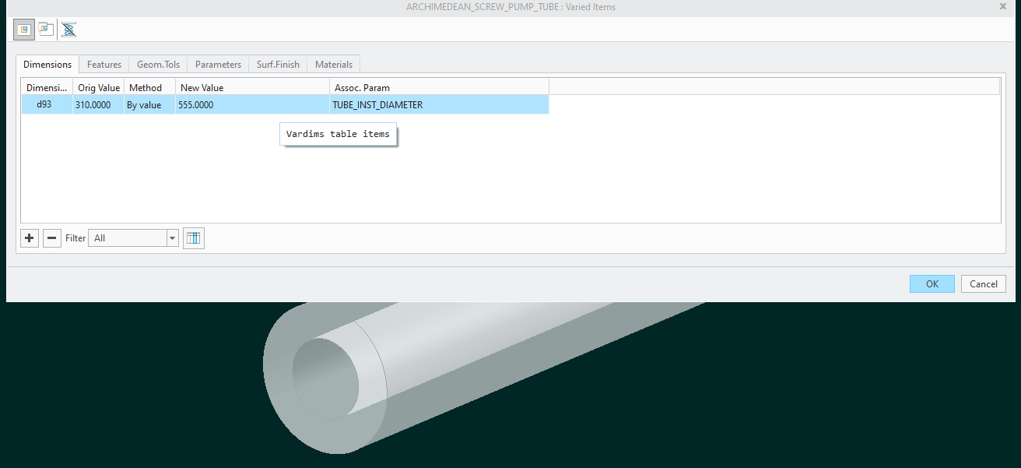This screenshot has height=468, width=1021.
Task: Select the Parameters tab
Action: click(x=218, y=65)
